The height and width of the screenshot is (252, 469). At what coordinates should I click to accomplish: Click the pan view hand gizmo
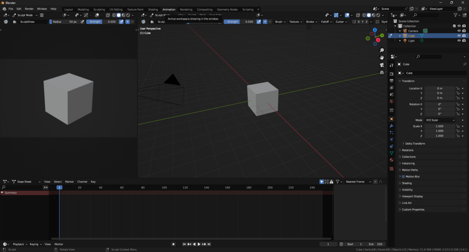pos(382,57)
